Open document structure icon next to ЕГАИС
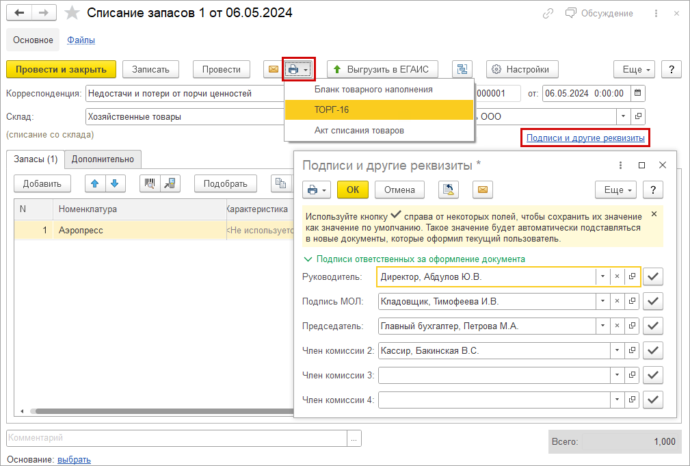The height and width of the screenshot is (466, 690). (x=462, y=69)
